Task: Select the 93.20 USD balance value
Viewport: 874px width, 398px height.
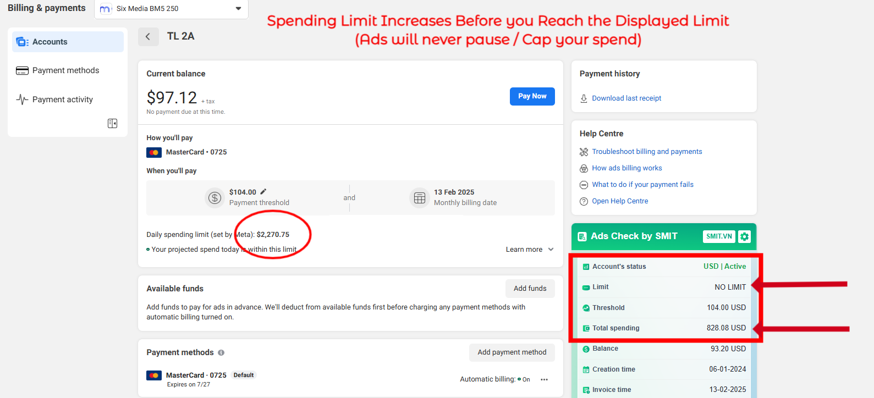Action: point(728,349)
